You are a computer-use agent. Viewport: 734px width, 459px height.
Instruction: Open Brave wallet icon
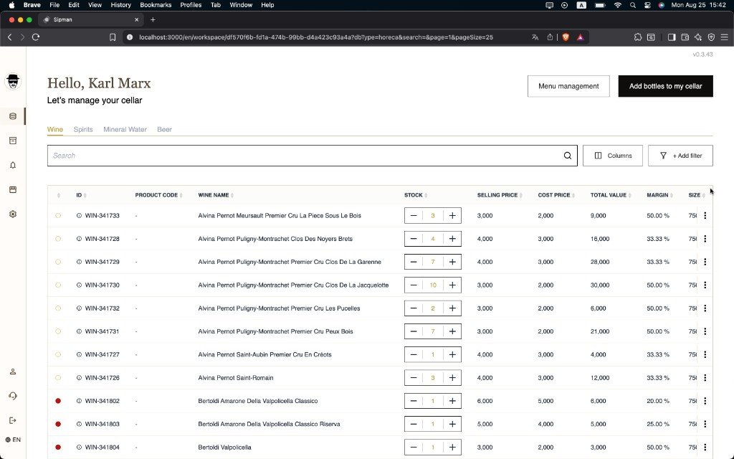(685, 37)
